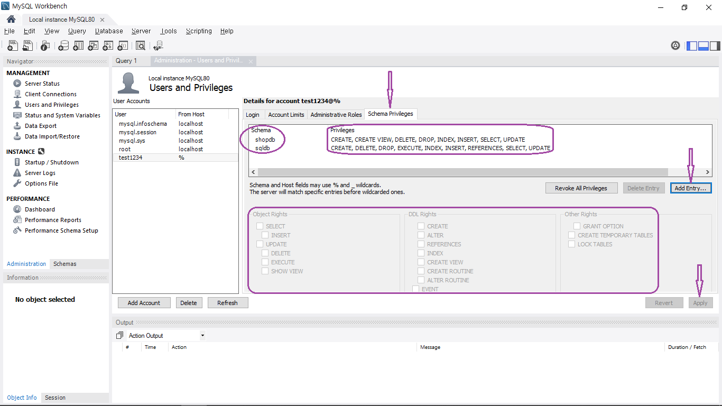Toggle the INSERT checkbox
The height and width of the screenshot is (406, 722).
(x=265, y=235)
